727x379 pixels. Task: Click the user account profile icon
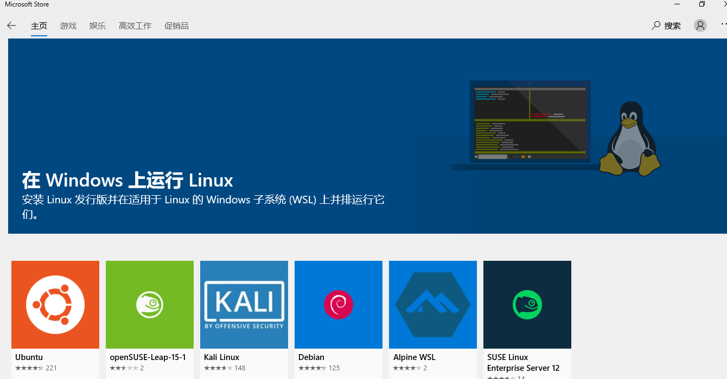pyautogui.click(x=700, y=25)
